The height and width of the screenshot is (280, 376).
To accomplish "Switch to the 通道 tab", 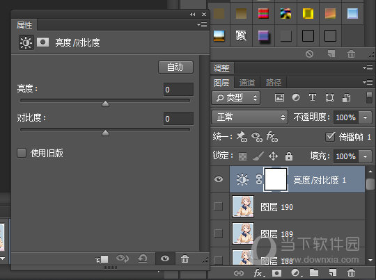I will (x=247, y=83).
